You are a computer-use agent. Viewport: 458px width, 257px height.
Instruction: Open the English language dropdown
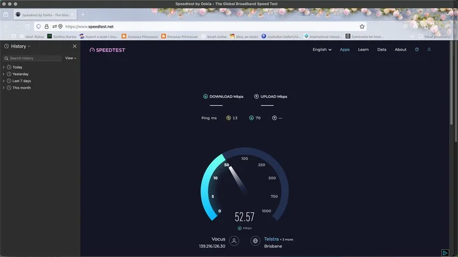coord(322,49)
